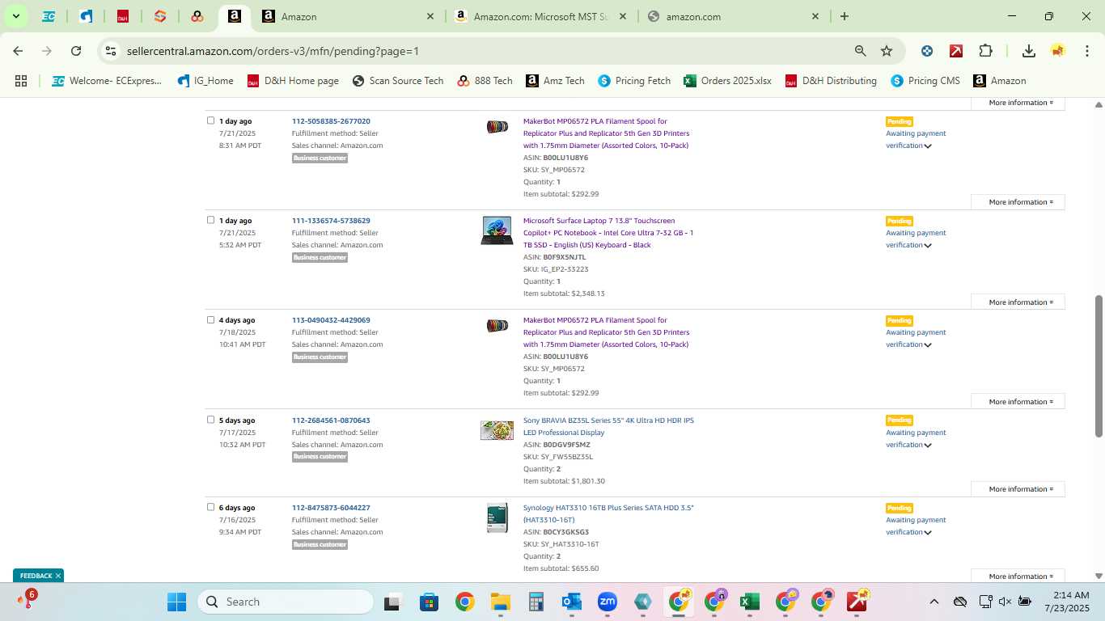Viewport: 1105px width, 621px height.
Task: Open Welcome- ECExpress bookmark
Action: click(107, 81)
